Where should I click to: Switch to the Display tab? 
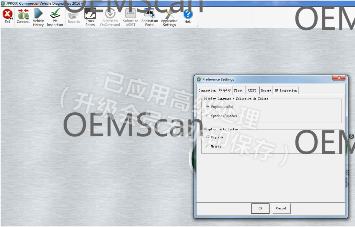click(x=225, y=90)
